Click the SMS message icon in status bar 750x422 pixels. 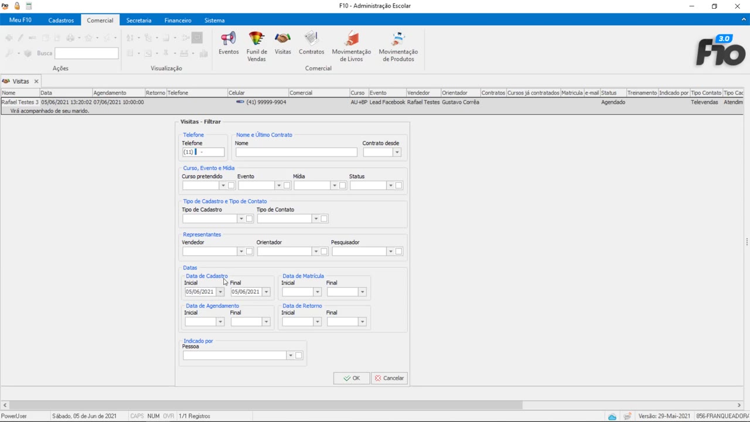(x=627, y=416)
